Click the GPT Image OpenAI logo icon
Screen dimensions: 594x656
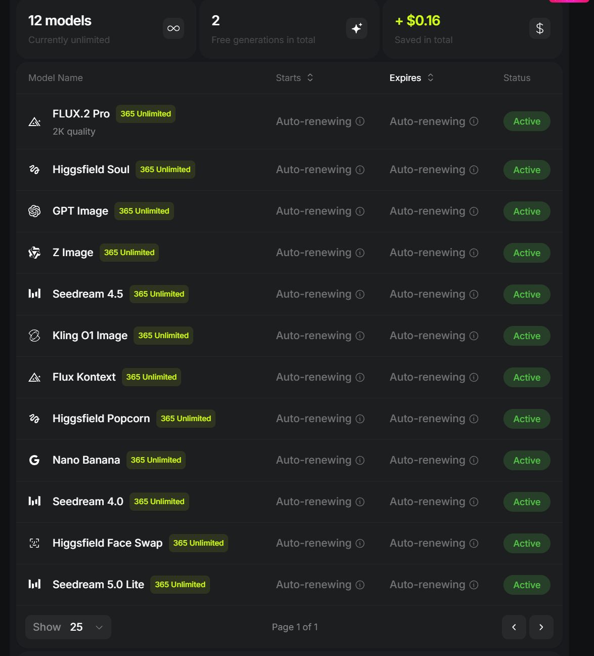pyautogui.click(x=34, y=211)
